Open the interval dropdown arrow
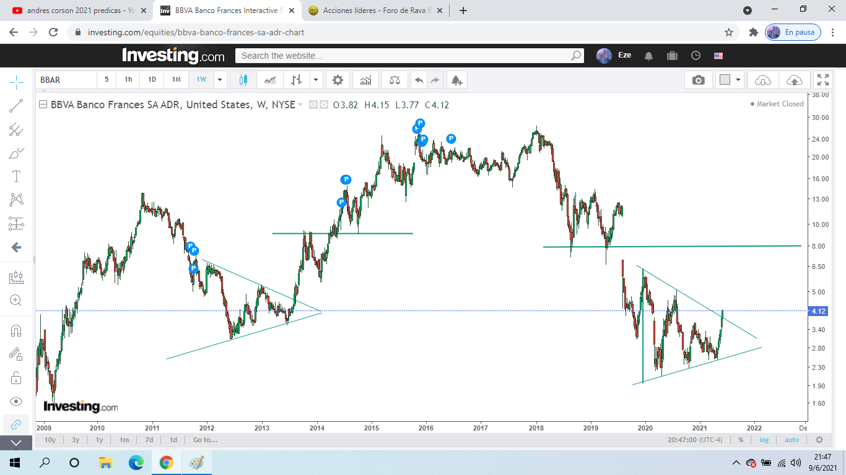This screenshot has height=475, width=846. [x=220, y=80]
